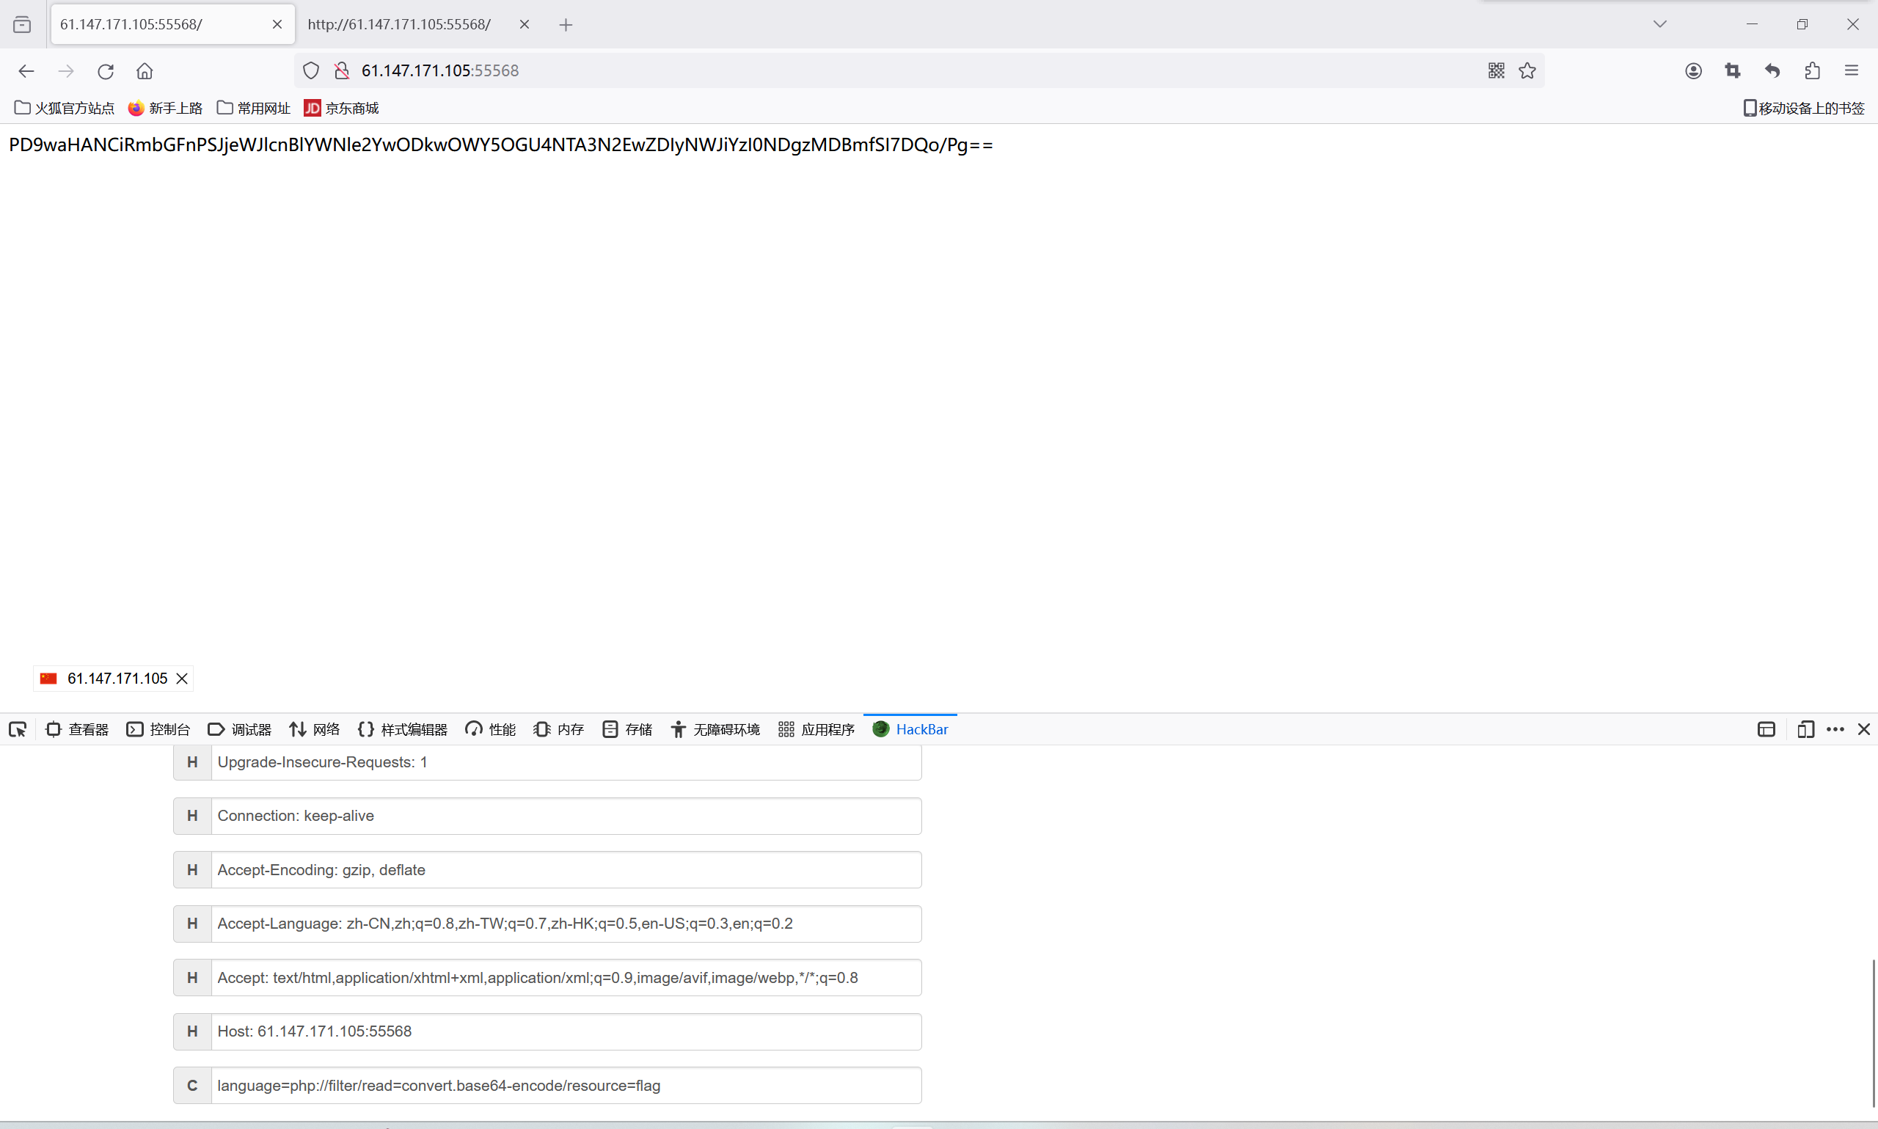Bookmark this page with the star icon
The width and height of the screenshot is (1878, 1129).
[x=1527, y=70]
